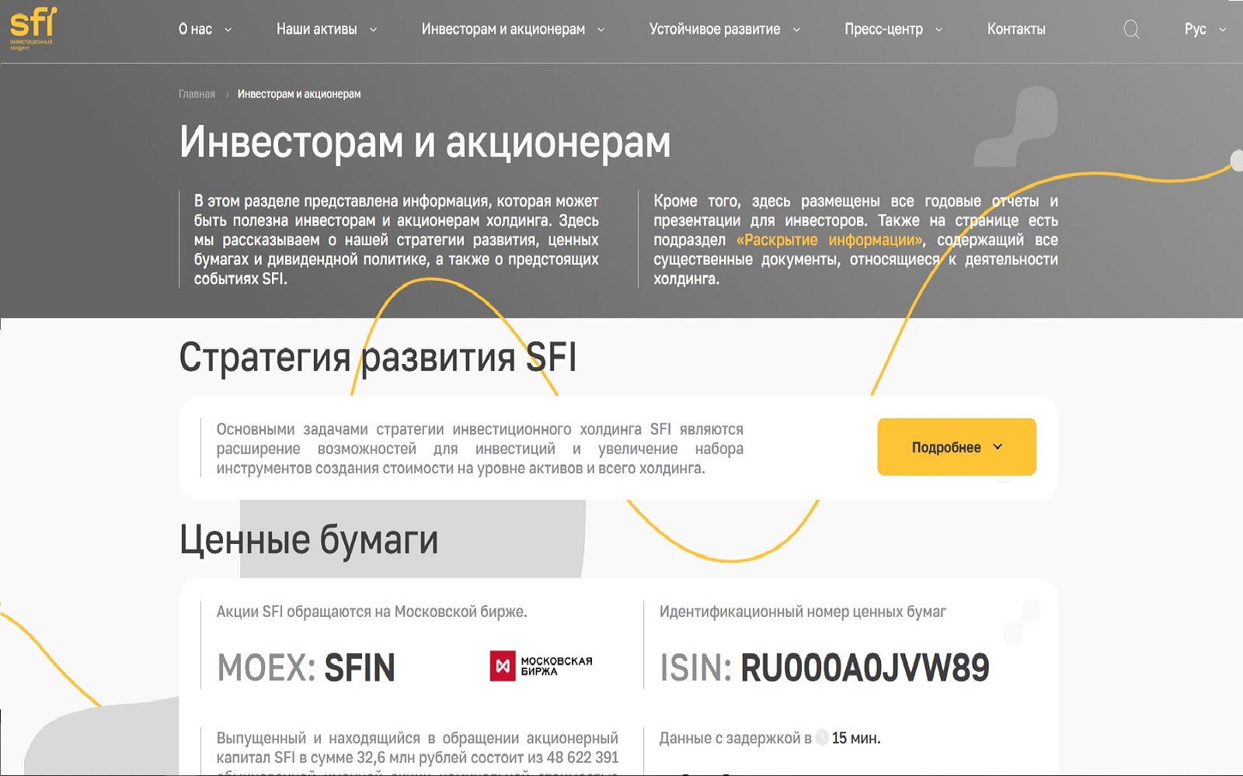Click the SFI logo in the header
The image size is (1243, 776).
33,28
